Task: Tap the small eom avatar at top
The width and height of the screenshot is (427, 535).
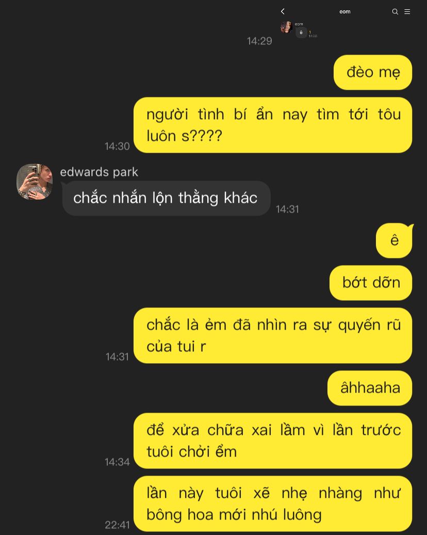Action: point(286,27)
